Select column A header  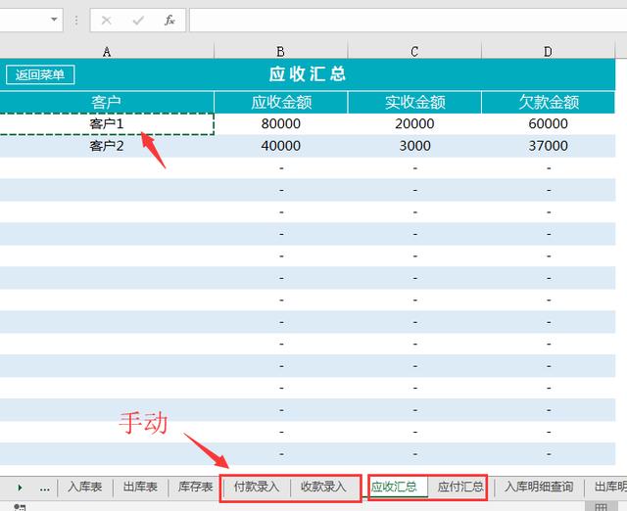click(107, 52)
